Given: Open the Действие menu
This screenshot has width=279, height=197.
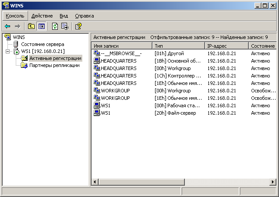Looking at the screenshot, I should [x=42, y=16].
